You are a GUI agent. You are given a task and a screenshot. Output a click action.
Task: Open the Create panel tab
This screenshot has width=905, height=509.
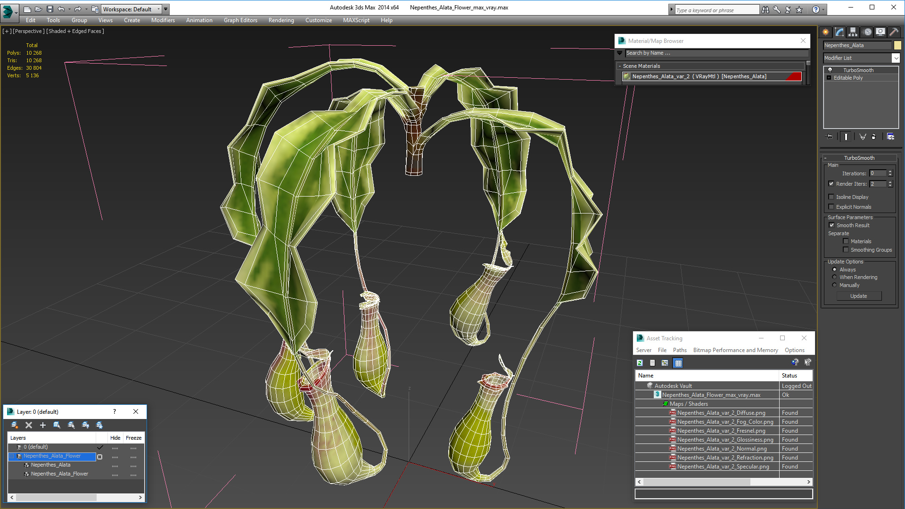(x=826, y=32)
